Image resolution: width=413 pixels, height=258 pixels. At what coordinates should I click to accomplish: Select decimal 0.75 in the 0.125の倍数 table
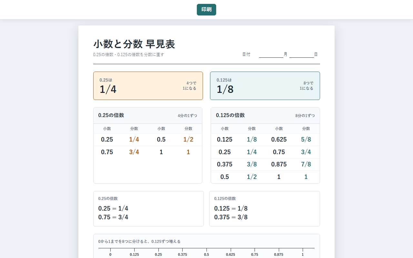point(279,152)
